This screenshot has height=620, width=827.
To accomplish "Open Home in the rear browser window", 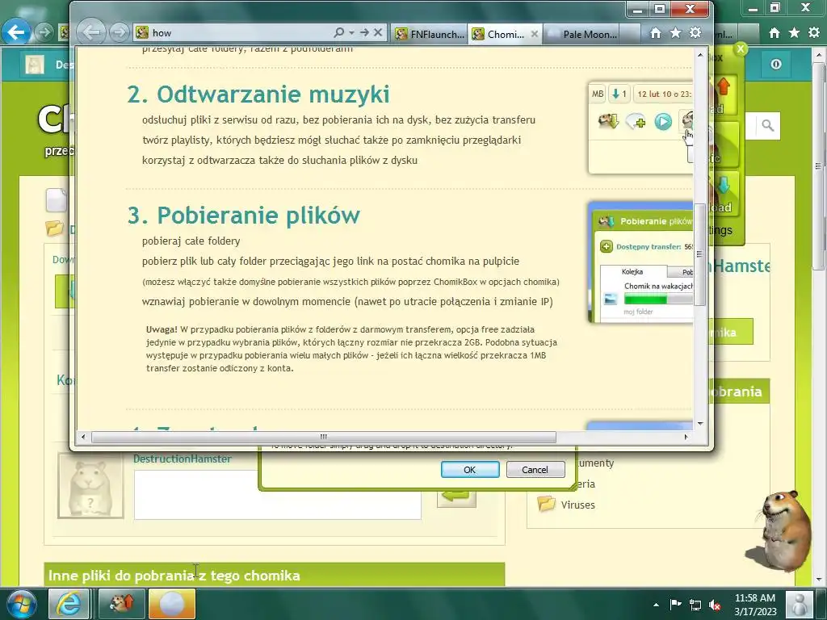I will (x=775, y=33).
